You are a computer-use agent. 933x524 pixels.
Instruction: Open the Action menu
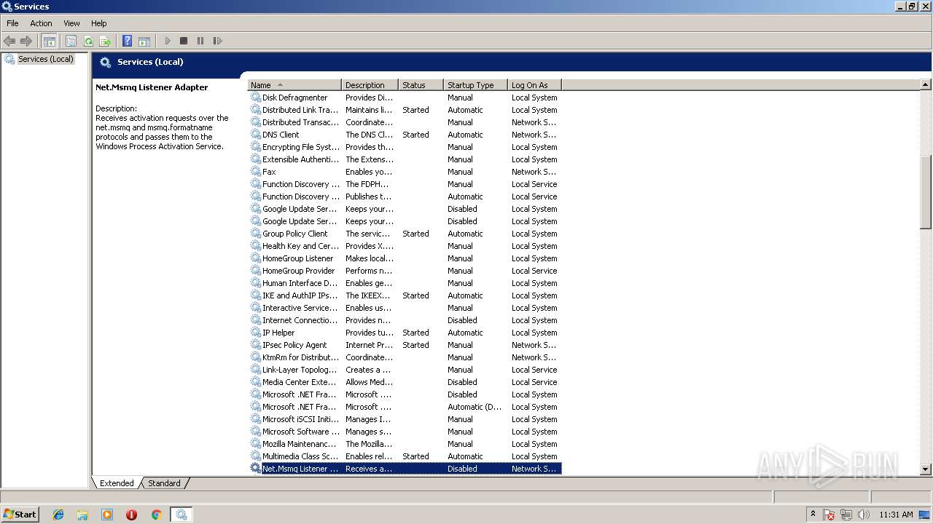coord(41,23)
